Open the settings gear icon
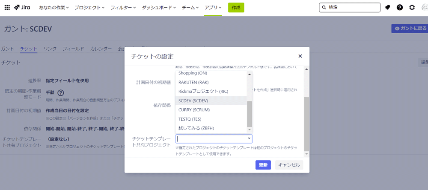Viewport: 428px width, 190px height. pos(412,8)
